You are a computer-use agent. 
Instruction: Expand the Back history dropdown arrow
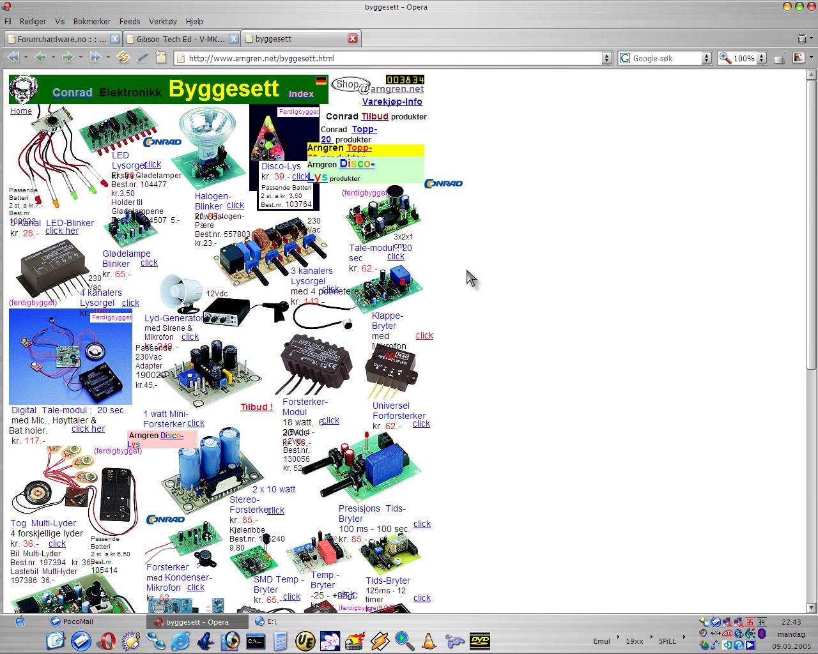(53, 57)
